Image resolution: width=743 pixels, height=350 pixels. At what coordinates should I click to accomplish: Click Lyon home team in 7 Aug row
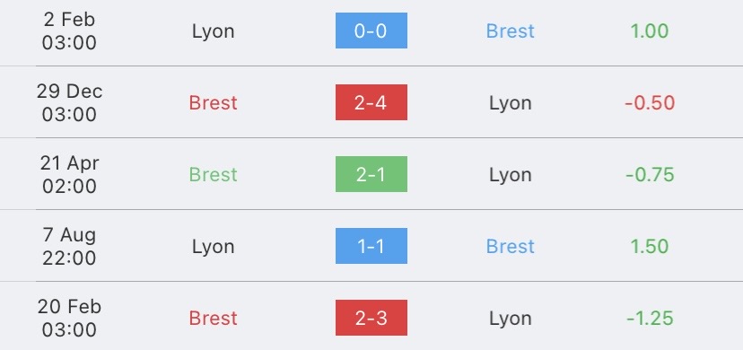click(213, 248)
